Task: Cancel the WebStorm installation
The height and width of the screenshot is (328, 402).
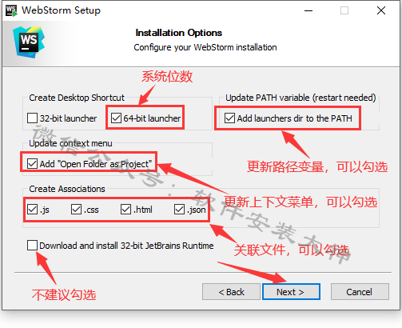Action: [x=360, y=292]
